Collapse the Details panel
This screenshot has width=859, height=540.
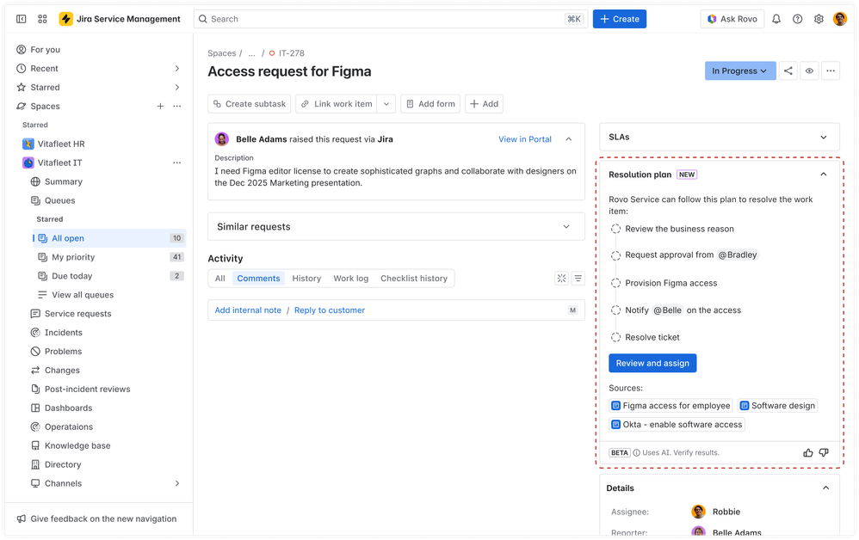[825, 488]
